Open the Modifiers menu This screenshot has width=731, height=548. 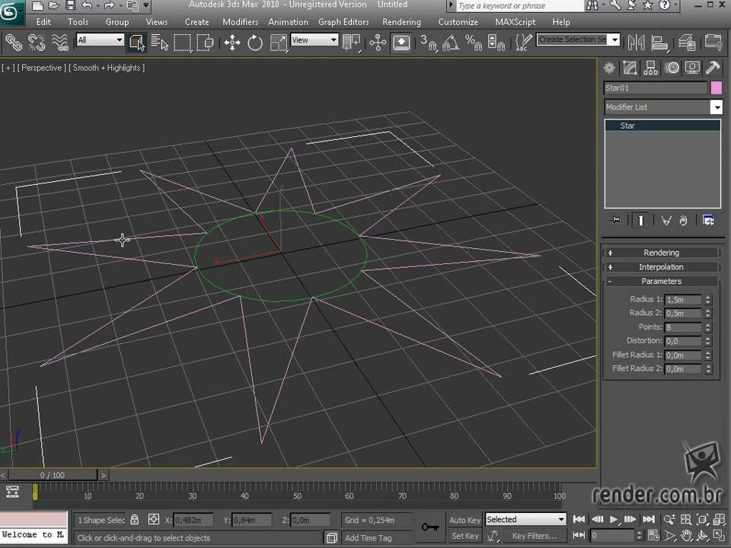pyautogui.click(x=240, y=22)
